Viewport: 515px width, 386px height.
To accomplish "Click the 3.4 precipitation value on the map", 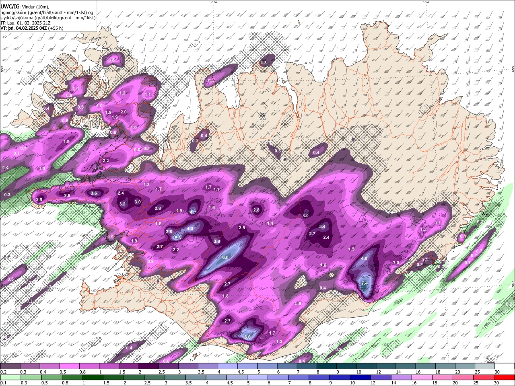I will [322, 227].
